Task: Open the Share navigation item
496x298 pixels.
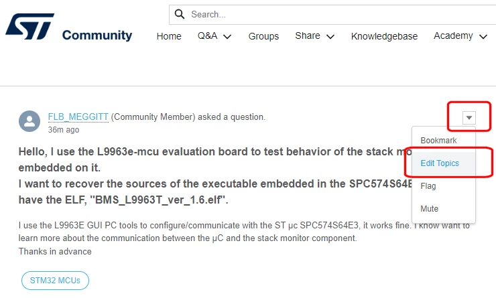Action: pyautogui.click(x=308, y=35)
